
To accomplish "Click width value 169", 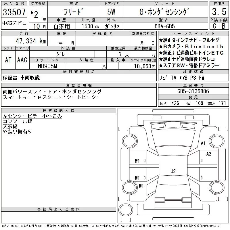I will point(200,103).
